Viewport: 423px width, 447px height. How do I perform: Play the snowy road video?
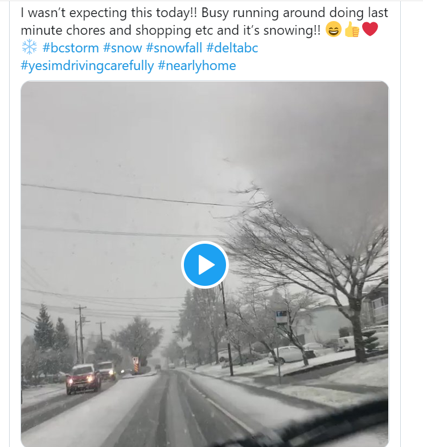[x=204, y=265]
